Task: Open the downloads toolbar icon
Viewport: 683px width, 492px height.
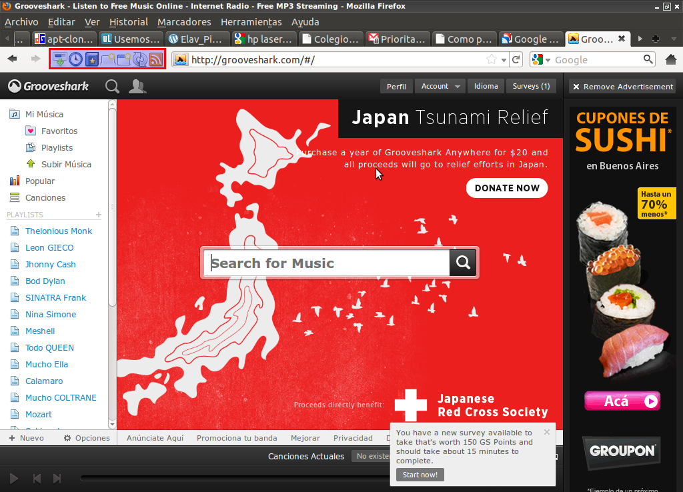Action: (x=59, y=59)
